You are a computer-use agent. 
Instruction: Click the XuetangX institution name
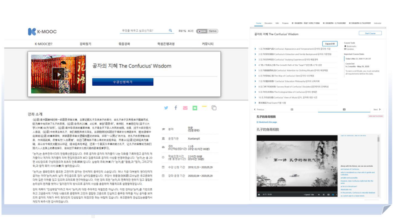[194, 139]
